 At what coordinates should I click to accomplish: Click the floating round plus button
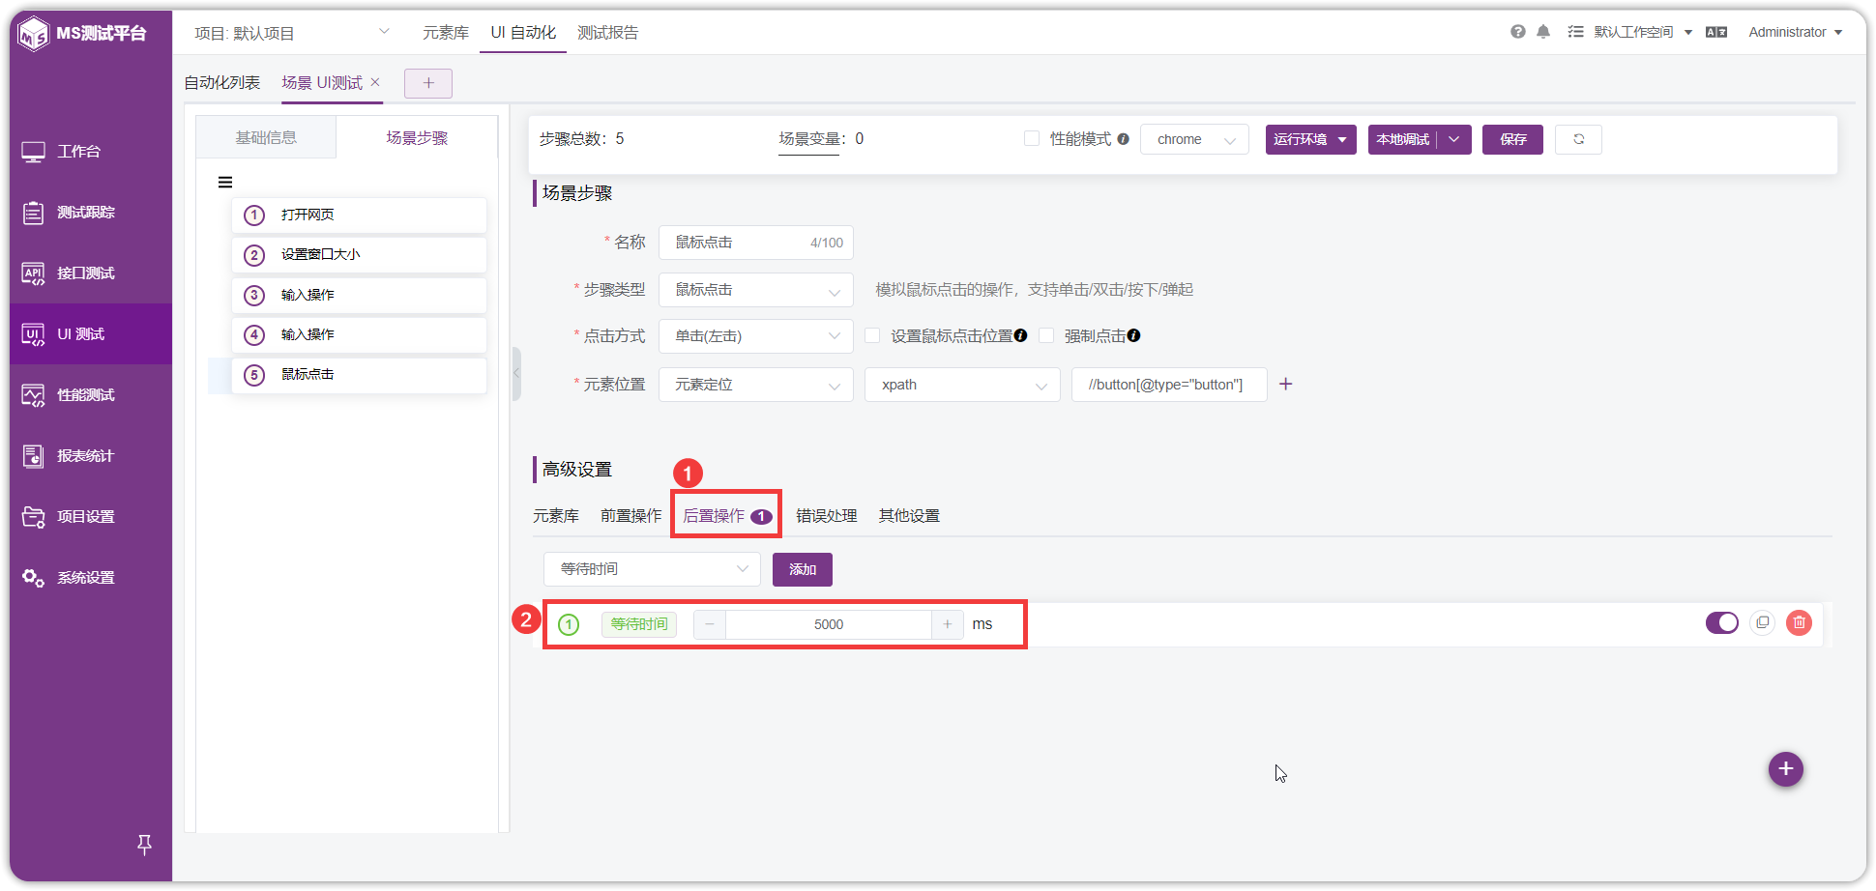click(1786, 769)
